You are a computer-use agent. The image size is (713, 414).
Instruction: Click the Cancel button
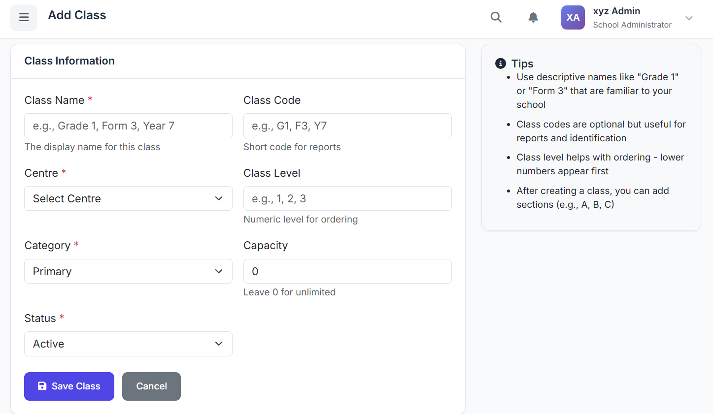(151, 386)
